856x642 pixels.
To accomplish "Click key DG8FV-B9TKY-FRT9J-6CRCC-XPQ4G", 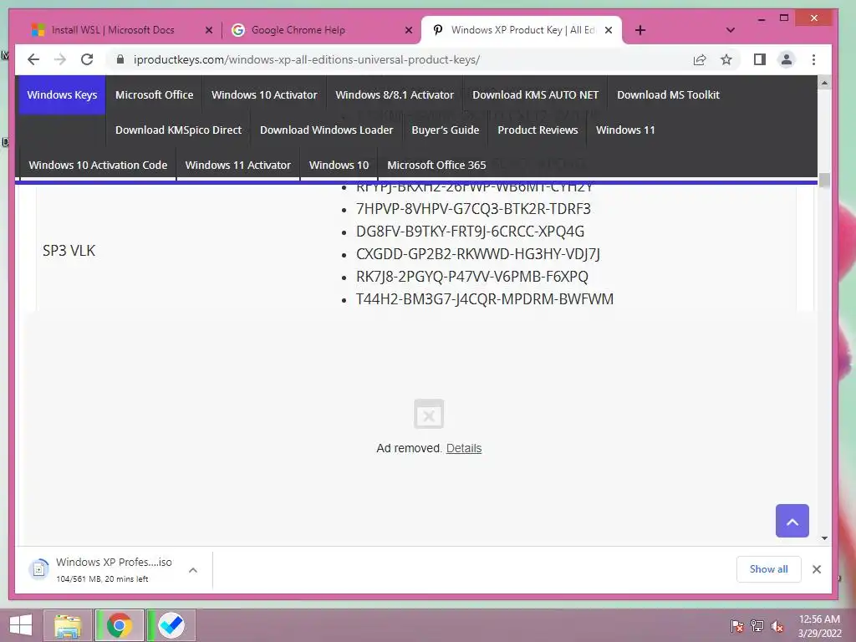I will pos(470,232).
